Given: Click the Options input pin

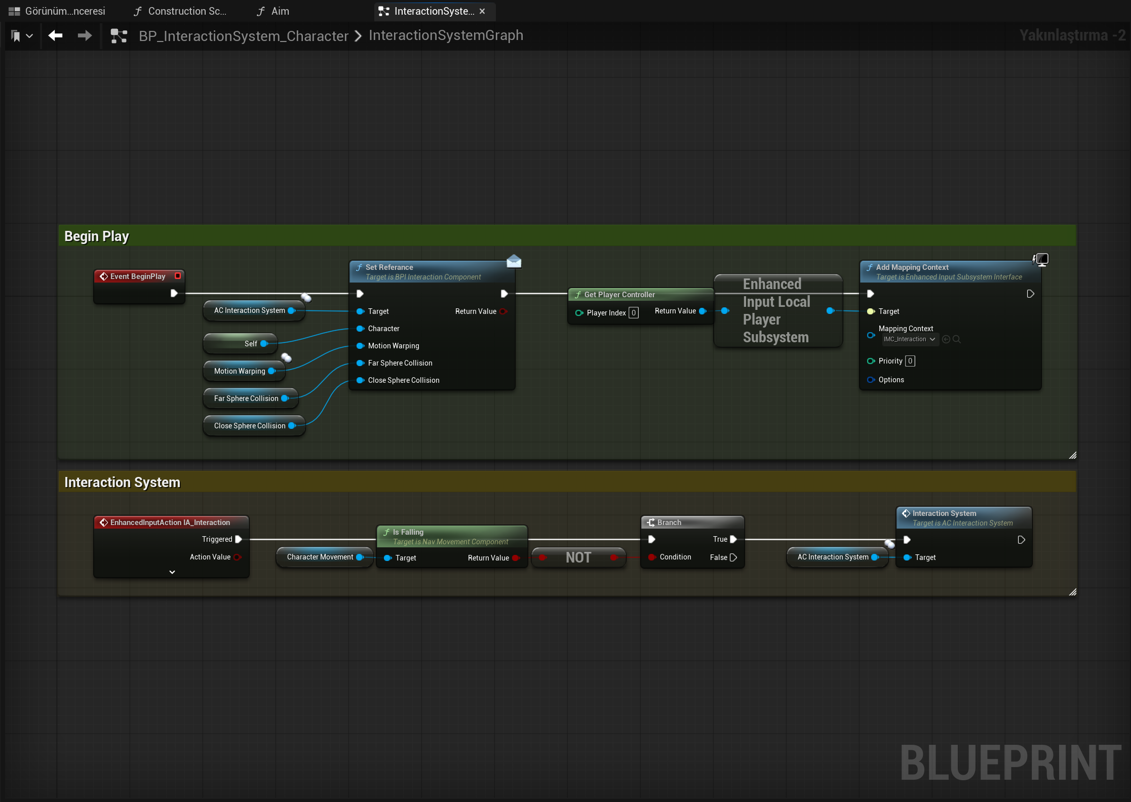Looking at the screenshot, I should point(871,380).
